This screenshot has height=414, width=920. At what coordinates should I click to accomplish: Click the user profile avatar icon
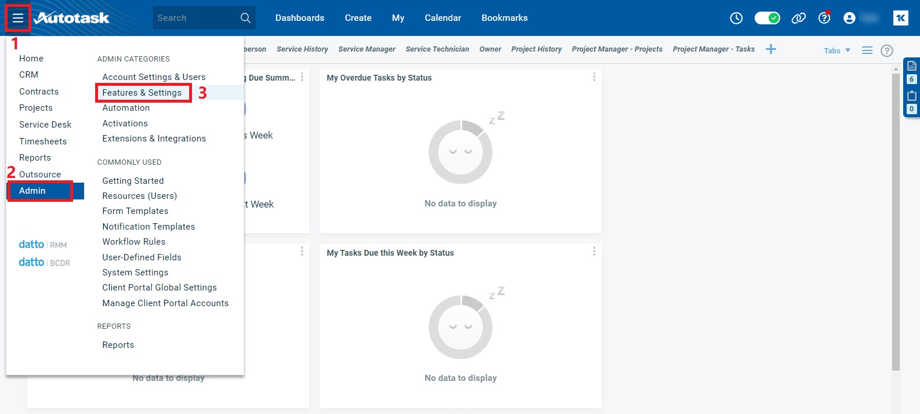[x=849, y=19]
